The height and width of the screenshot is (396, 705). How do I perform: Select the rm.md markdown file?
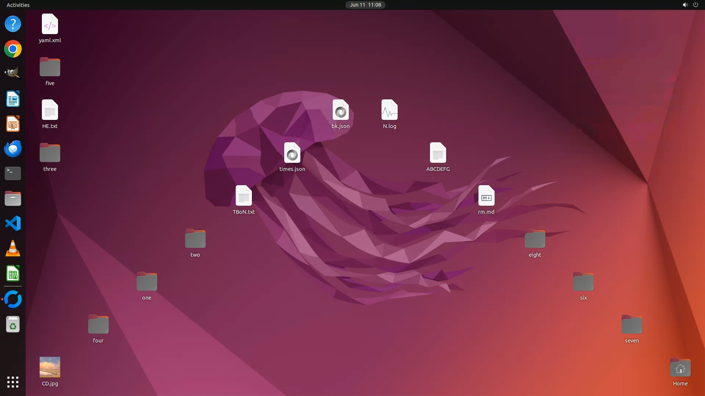486,196
